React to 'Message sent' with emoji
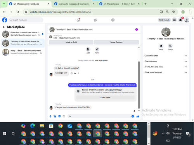 (71, 73)
